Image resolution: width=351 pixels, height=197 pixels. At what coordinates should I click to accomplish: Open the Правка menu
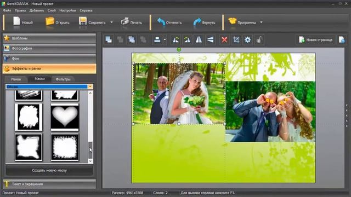[x=20, y=10]
